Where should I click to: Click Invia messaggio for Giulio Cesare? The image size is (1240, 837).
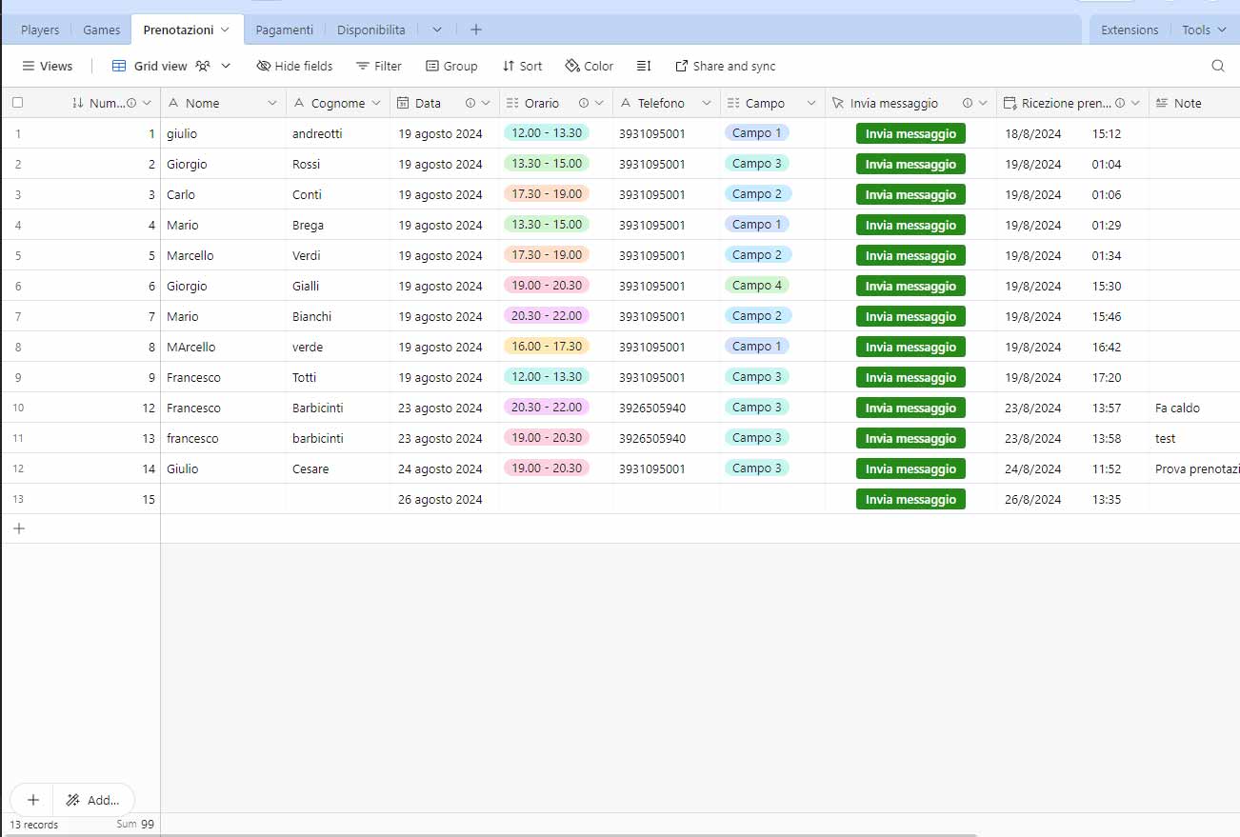[910, 468]
